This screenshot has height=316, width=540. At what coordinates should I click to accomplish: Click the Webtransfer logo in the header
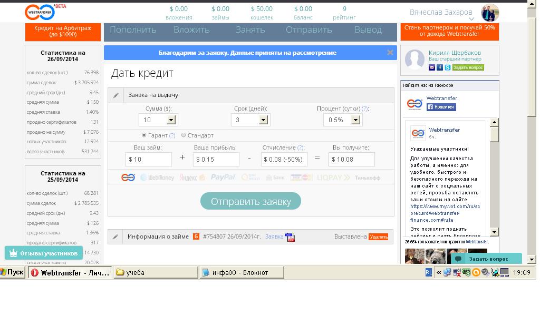pyautogui.click(x=40, y=12)
